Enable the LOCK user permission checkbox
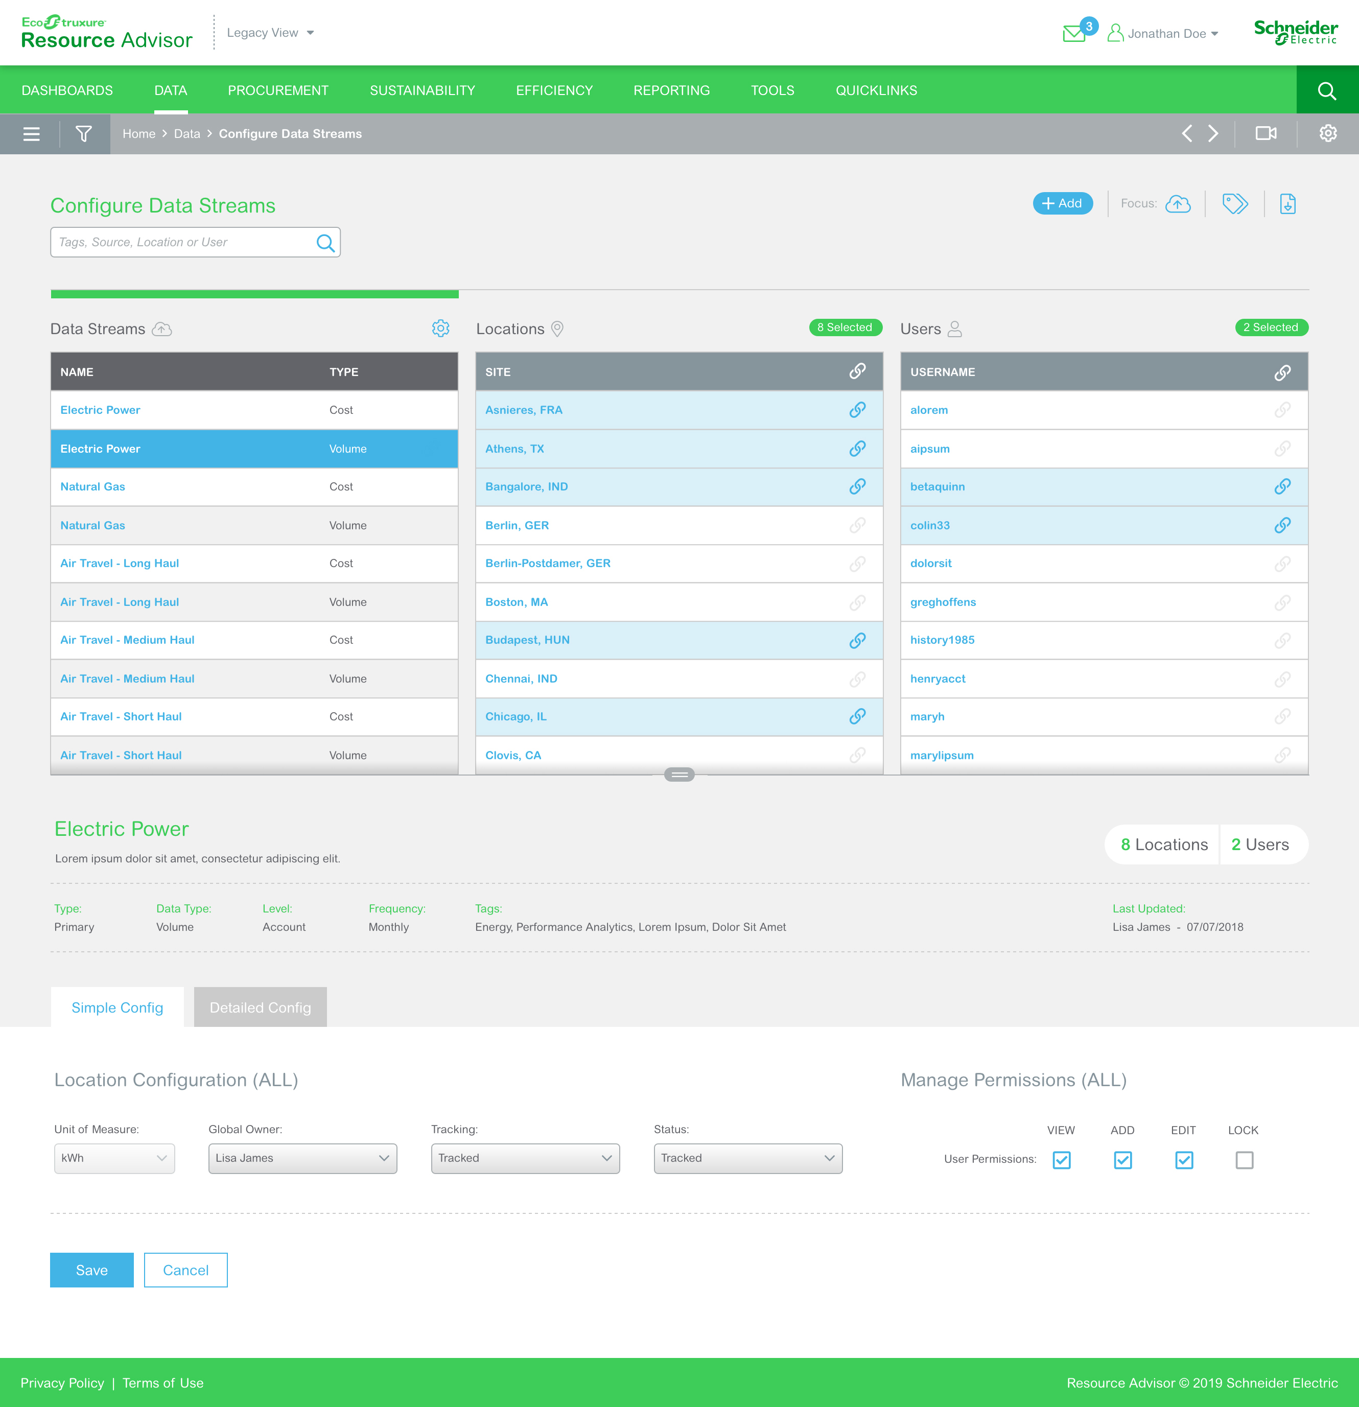 point(1244,1160)
